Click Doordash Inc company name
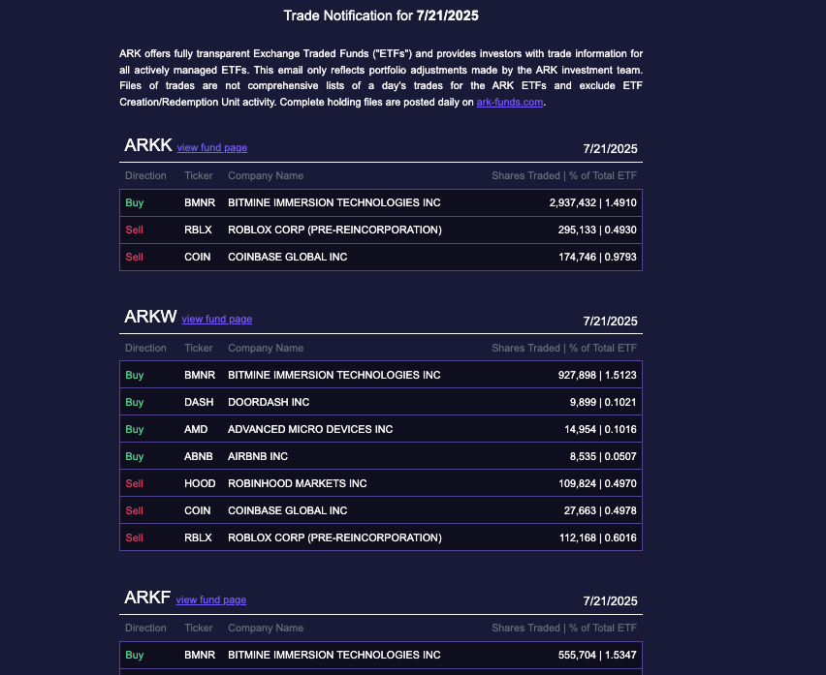826x675 pixels. coord(269,402)
